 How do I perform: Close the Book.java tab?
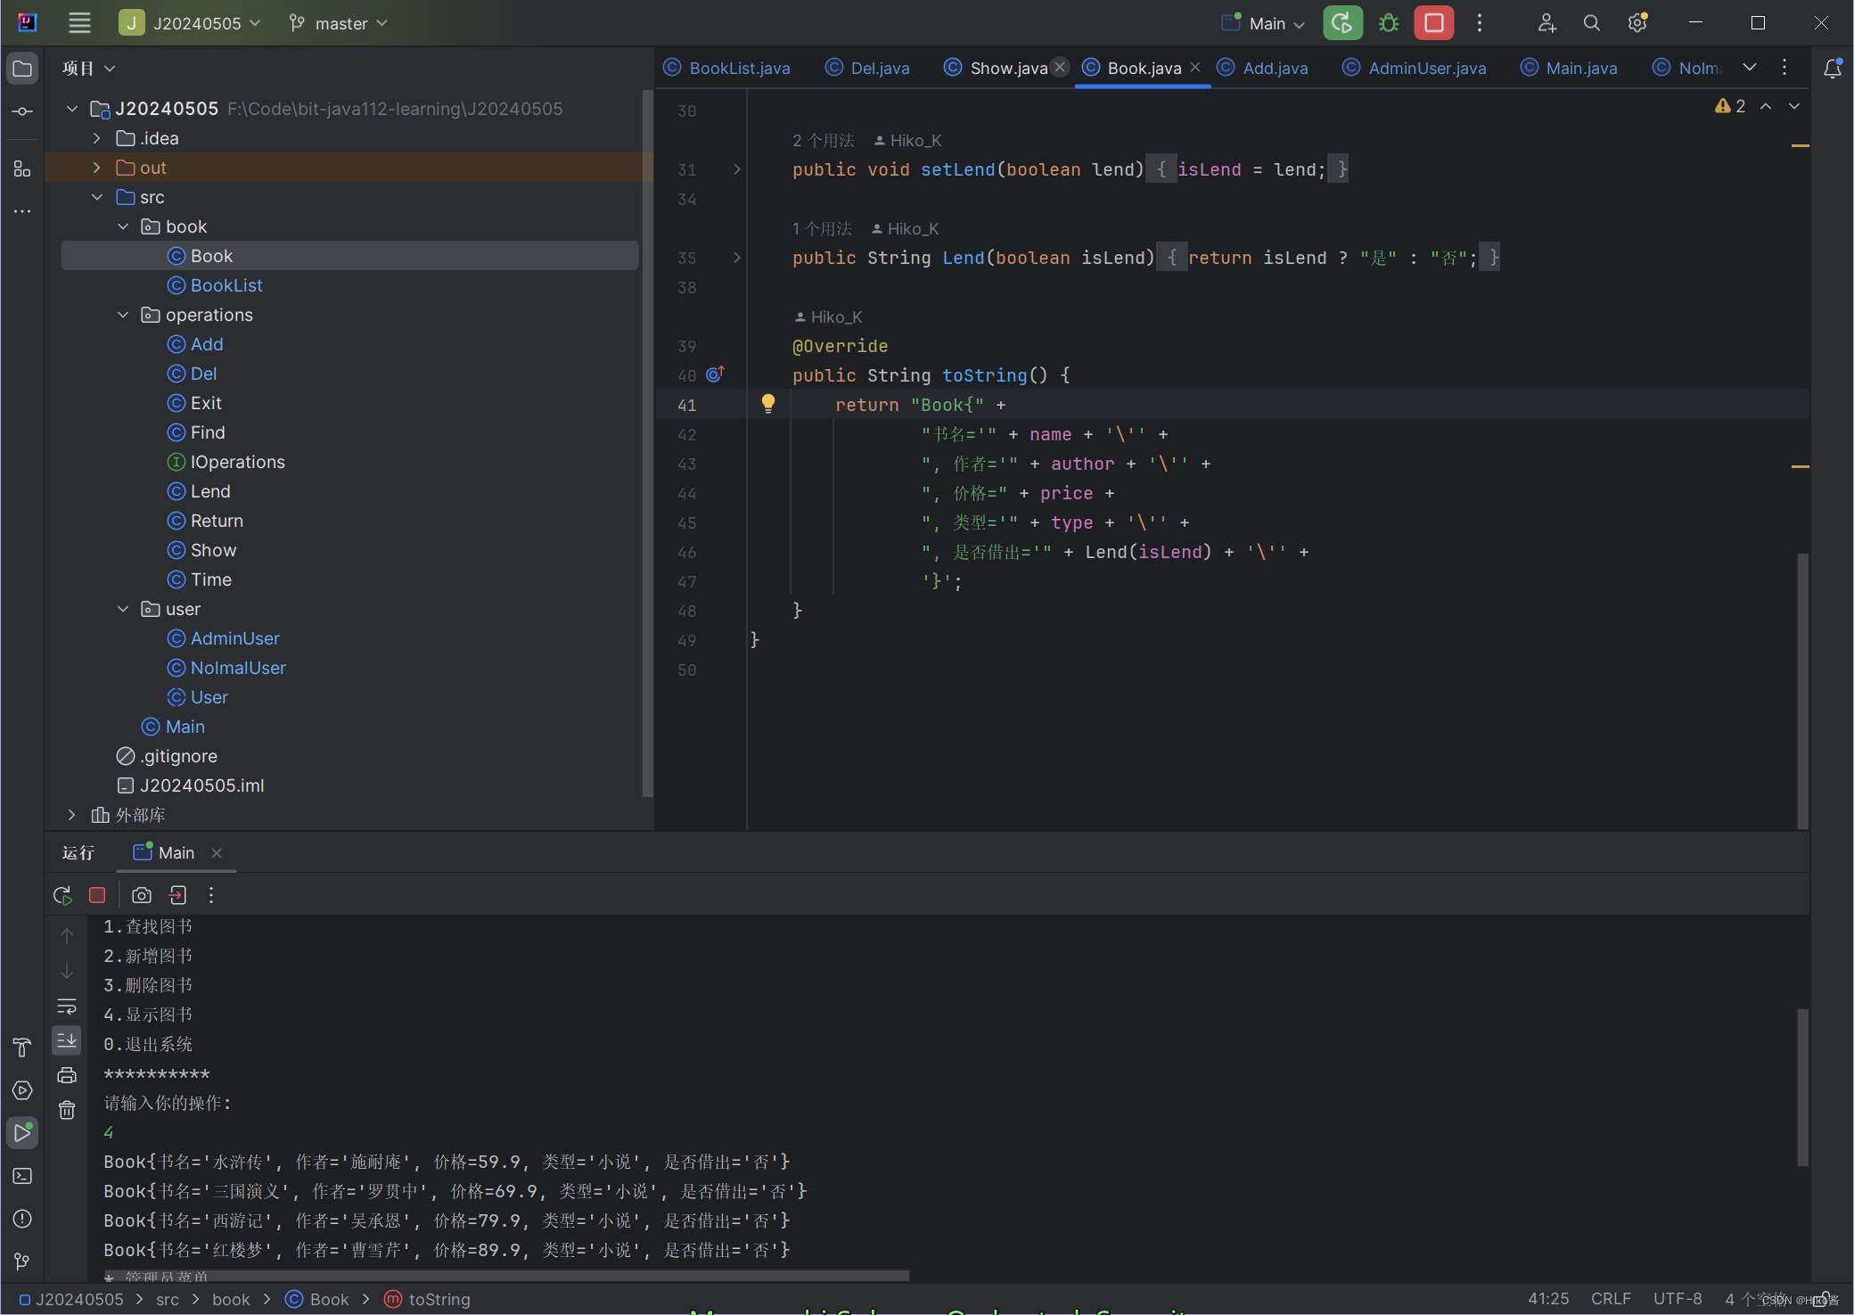pyautogui.click(x=1195, y=68)
